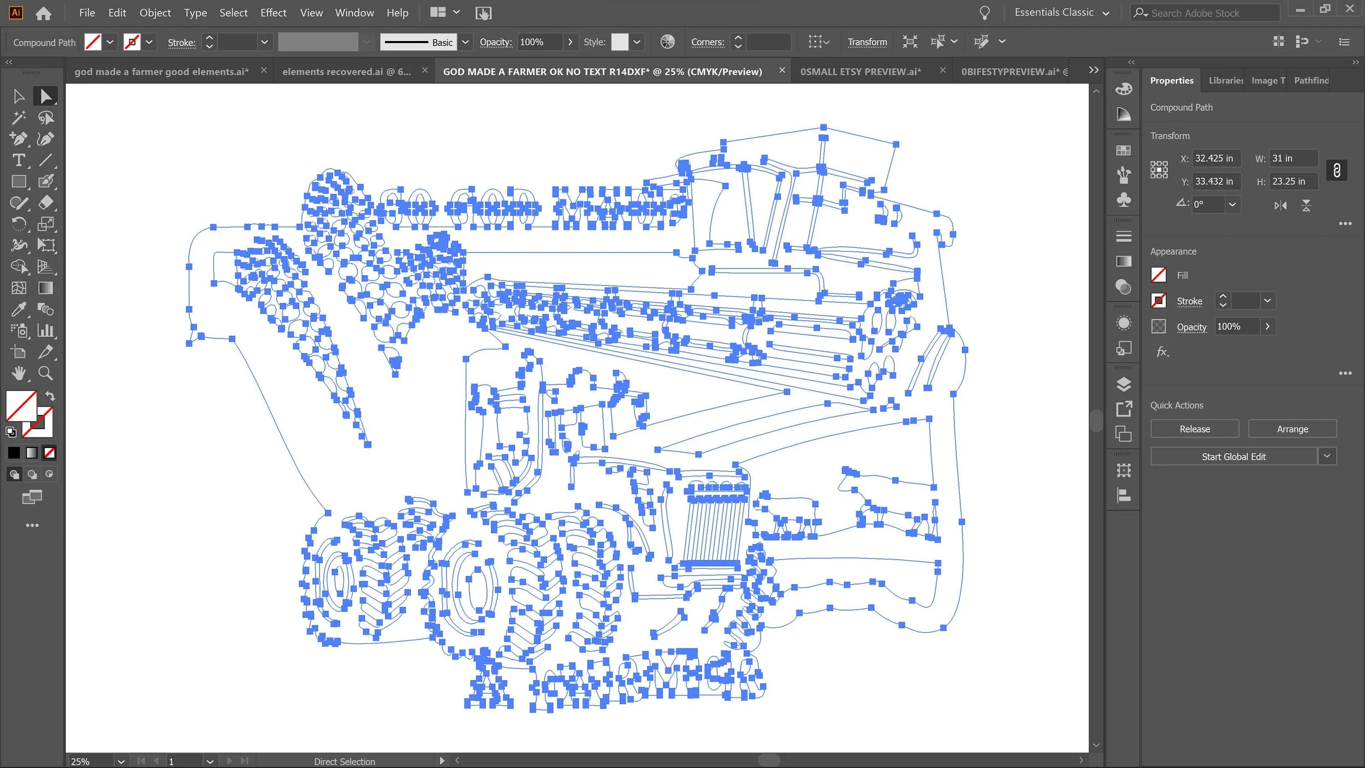1365x768 pixels.
Task: Select the Magic Wand tool
Action: point(19,118)
